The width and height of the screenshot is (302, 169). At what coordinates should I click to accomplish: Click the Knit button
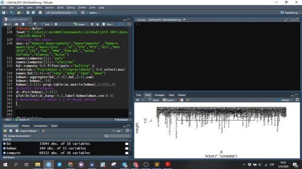(x=45, y=24)
